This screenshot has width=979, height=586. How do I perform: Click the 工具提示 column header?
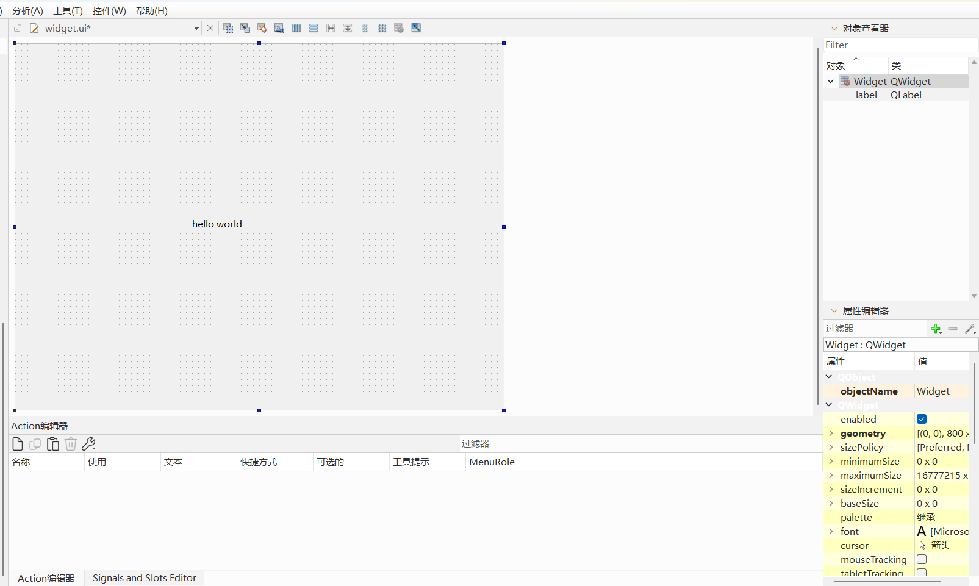point(428,462)
